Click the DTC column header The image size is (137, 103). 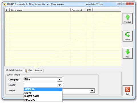(x=89, y=10)
